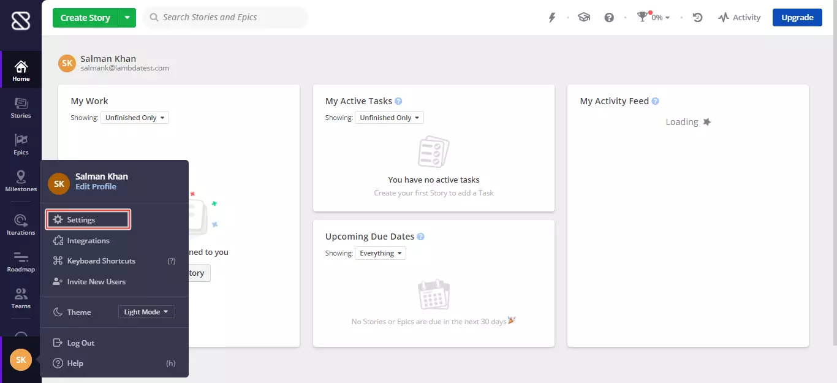Click the blue Upgrade button
This screenshot has height=383, width=837.
coord(797,18)
